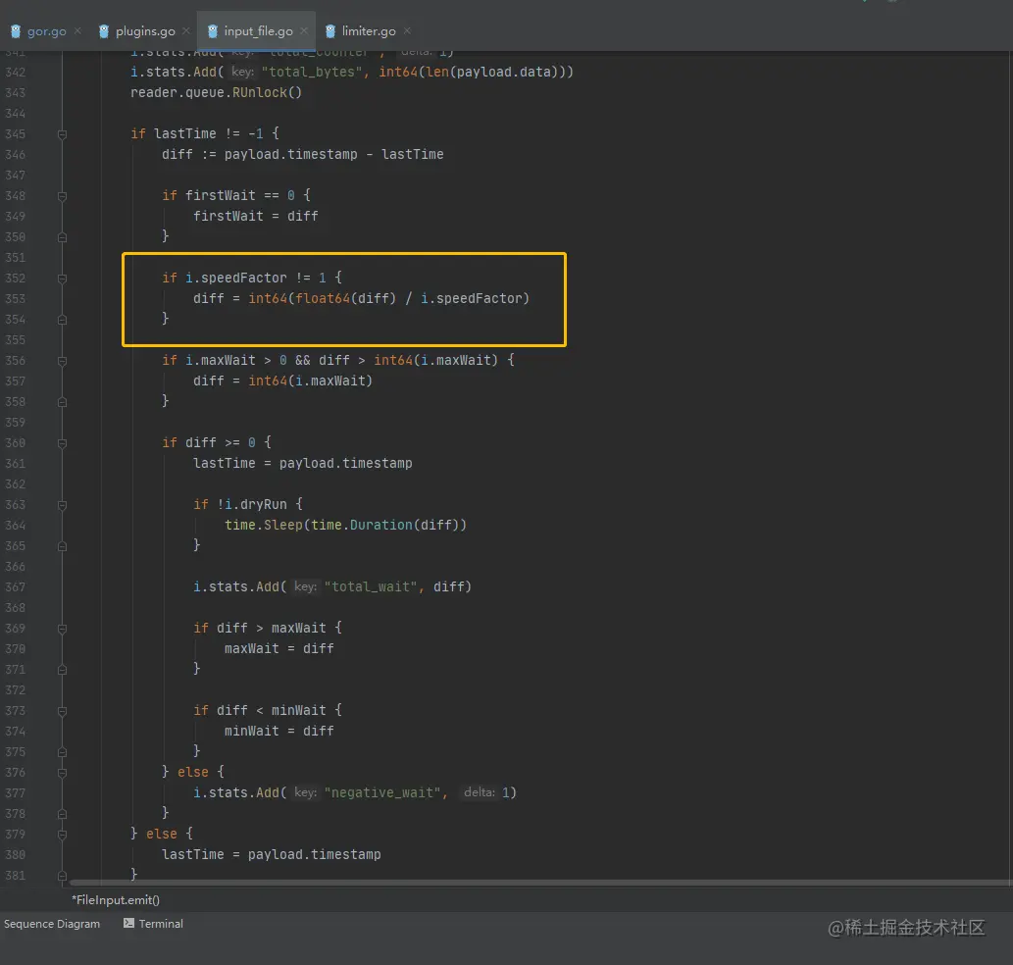Screen dimensions: 1013x965
Task: Collapse the else block at line 376
Action: tap(62, 773)
